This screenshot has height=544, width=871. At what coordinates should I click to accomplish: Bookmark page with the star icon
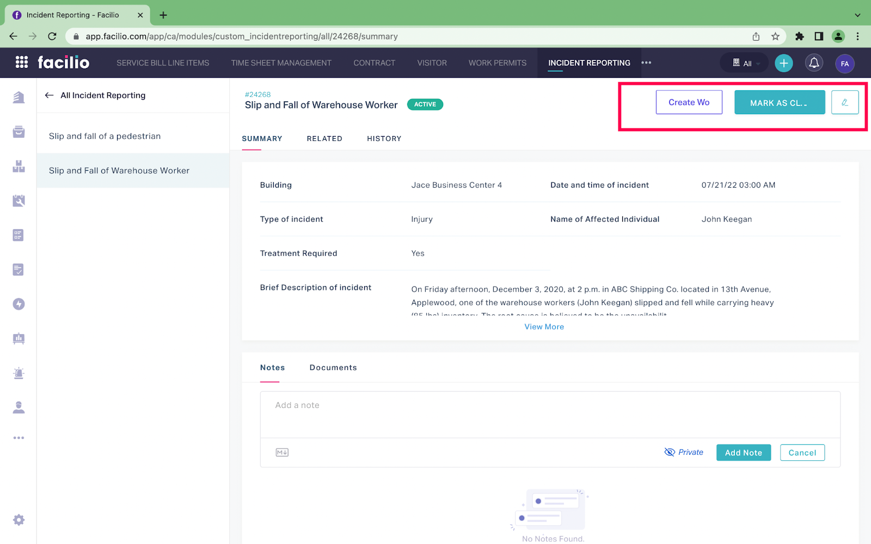click(x=775, y=36)
